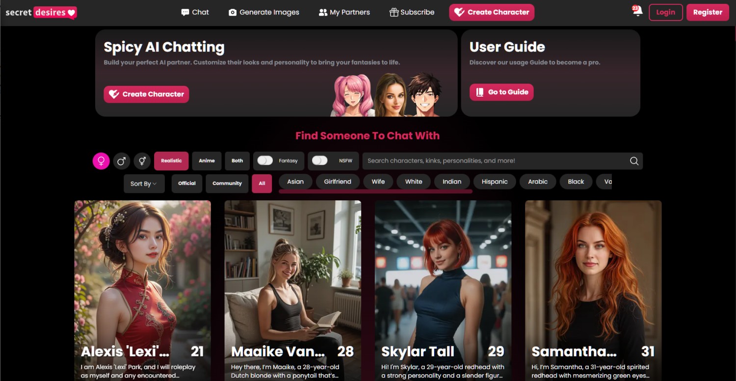The width and height of the screenshot is (736, 381).
Task: Open the My Partners page
Action: point(344,12)
